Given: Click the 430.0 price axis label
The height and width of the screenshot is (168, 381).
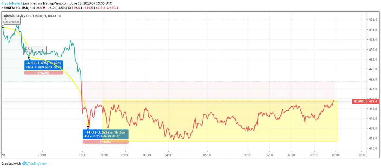Looking at the screenshot, I should [x=373, y=50].
